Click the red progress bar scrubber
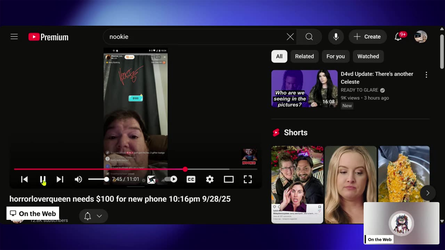 pyautogui.click(x=185, y=169)
